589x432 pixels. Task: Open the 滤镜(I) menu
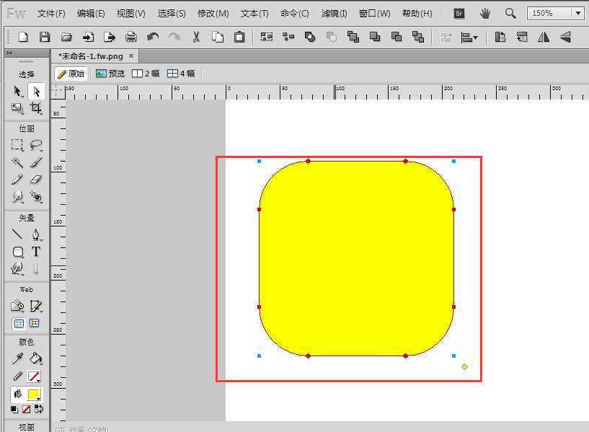[334, 13]
